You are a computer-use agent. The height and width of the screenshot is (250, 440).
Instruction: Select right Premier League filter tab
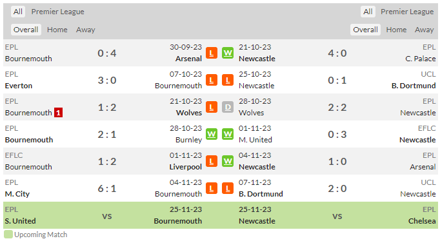pyautogui.click(x=407, y=12)
